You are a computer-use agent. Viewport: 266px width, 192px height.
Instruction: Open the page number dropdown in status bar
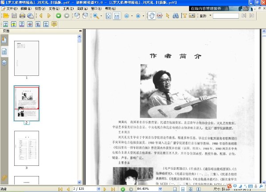tap(98, 189)
